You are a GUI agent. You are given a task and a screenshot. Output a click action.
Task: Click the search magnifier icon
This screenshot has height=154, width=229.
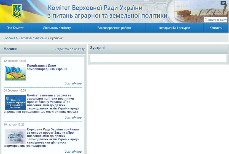[206, 20]
